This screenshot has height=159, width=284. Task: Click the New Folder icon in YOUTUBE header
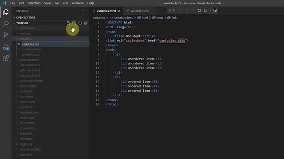[x=74, y=23]
